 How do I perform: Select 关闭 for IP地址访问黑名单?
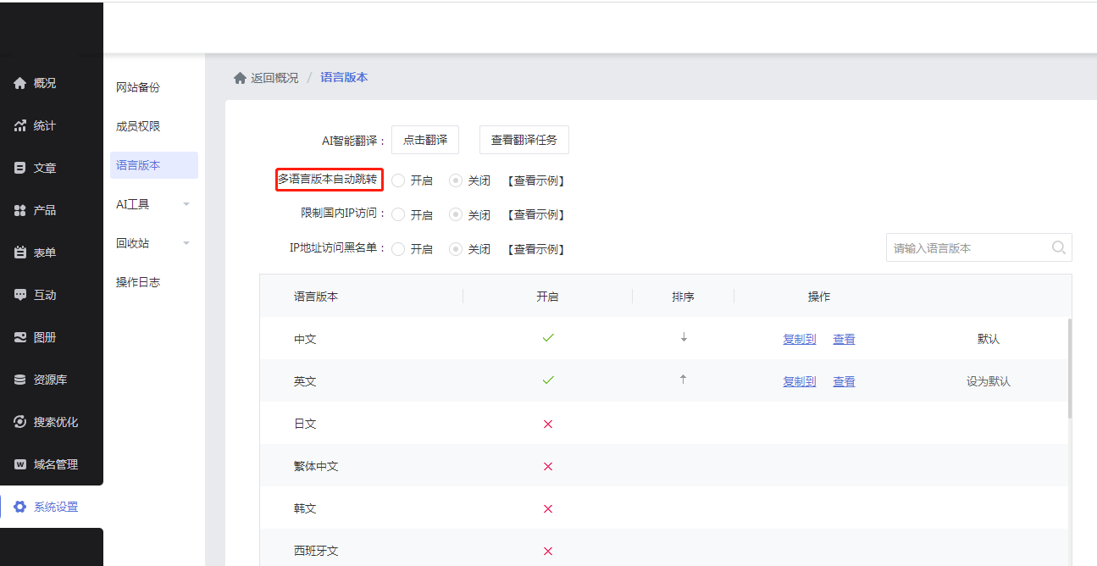click(x=456, y=249)
